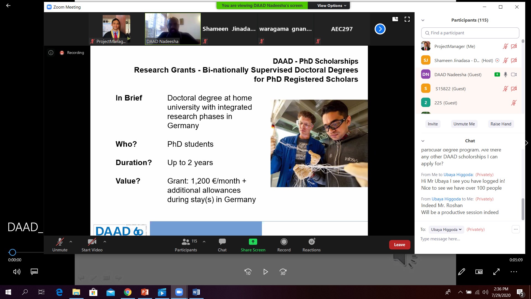The height and width of the screenshot is (299, 531).
Task: Focus the Find a participant search box
Action: tap(470, 33)
